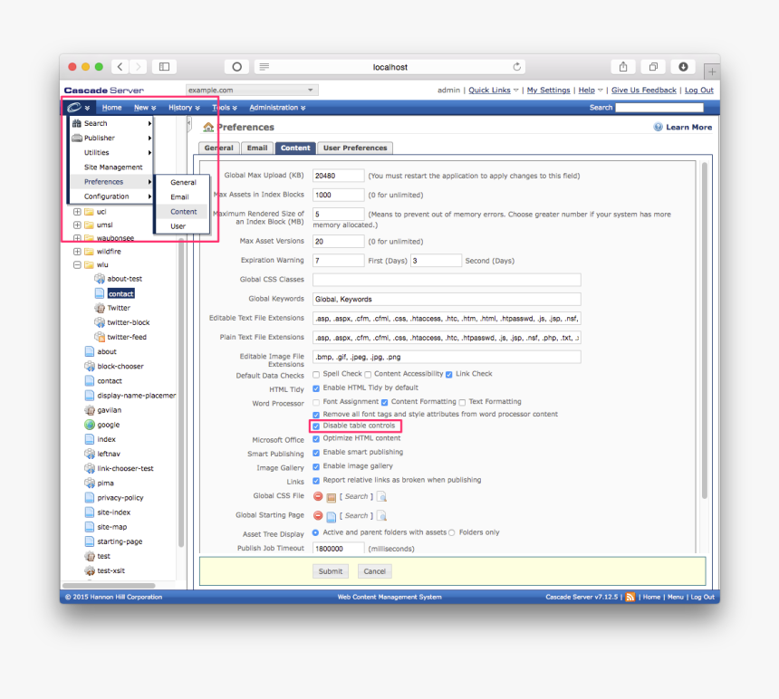
Task: Toggle Disable table controls checkbox
Action: click(x=316, y=426)
